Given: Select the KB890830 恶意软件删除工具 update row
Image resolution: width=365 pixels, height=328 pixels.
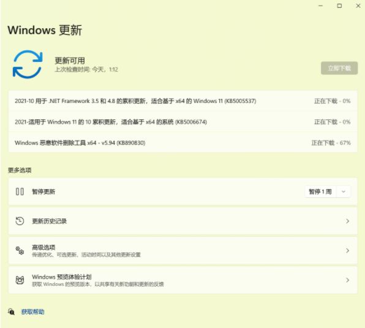Looking at the screenshot, I should 182,143.
